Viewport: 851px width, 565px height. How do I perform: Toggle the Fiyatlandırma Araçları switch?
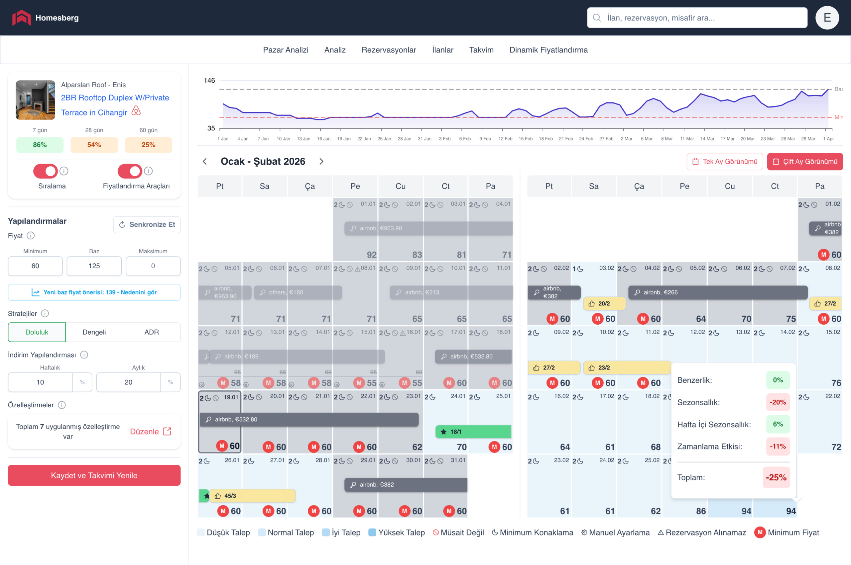(130, 171)
